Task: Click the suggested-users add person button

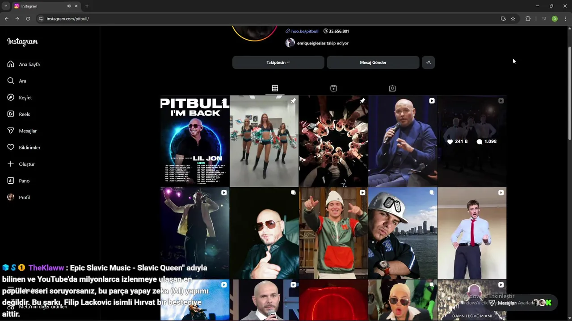Action: pyautogui.click(x=428, y=62)
